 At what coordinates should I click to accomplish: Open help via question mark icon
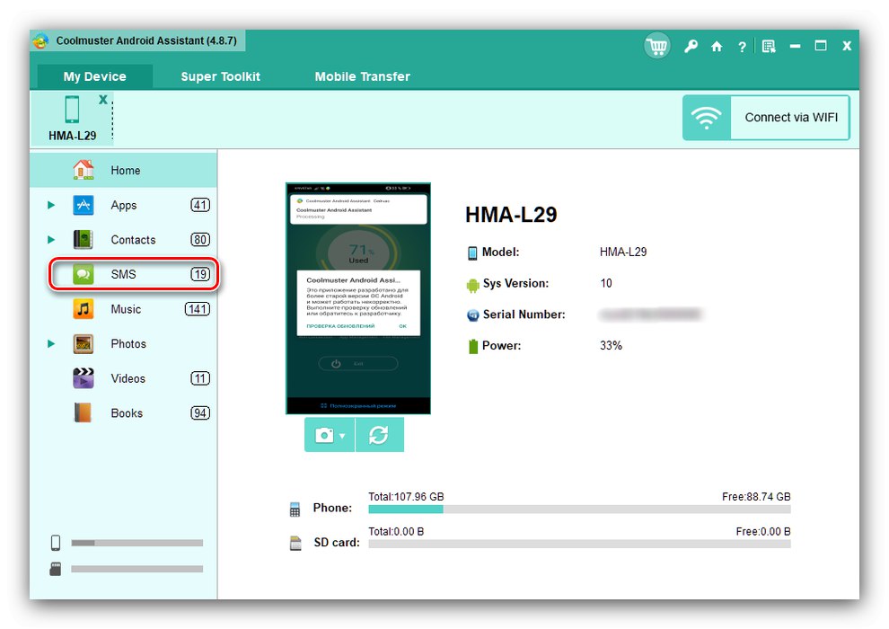pos(742,47)
